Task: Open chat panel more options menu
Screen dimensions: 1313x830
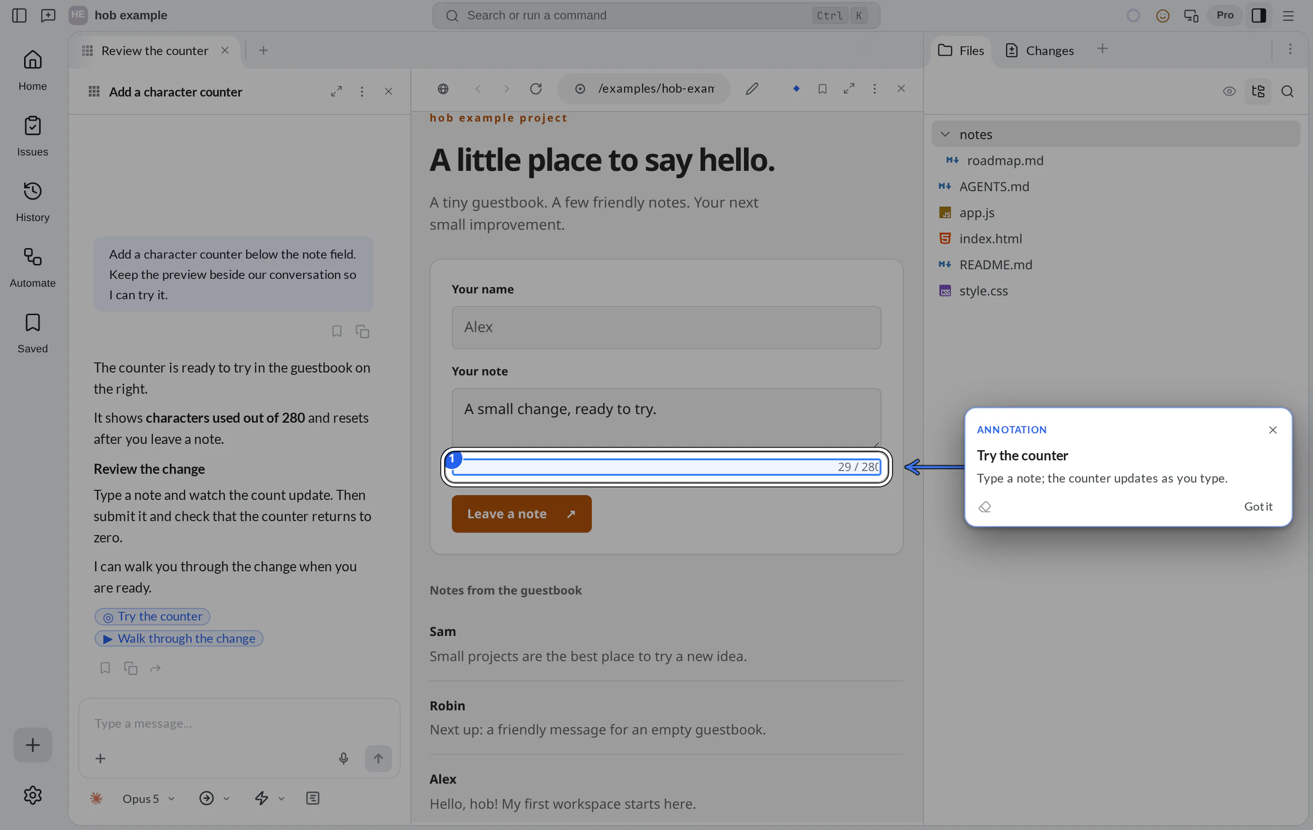Action: click(x=362, y=92)
